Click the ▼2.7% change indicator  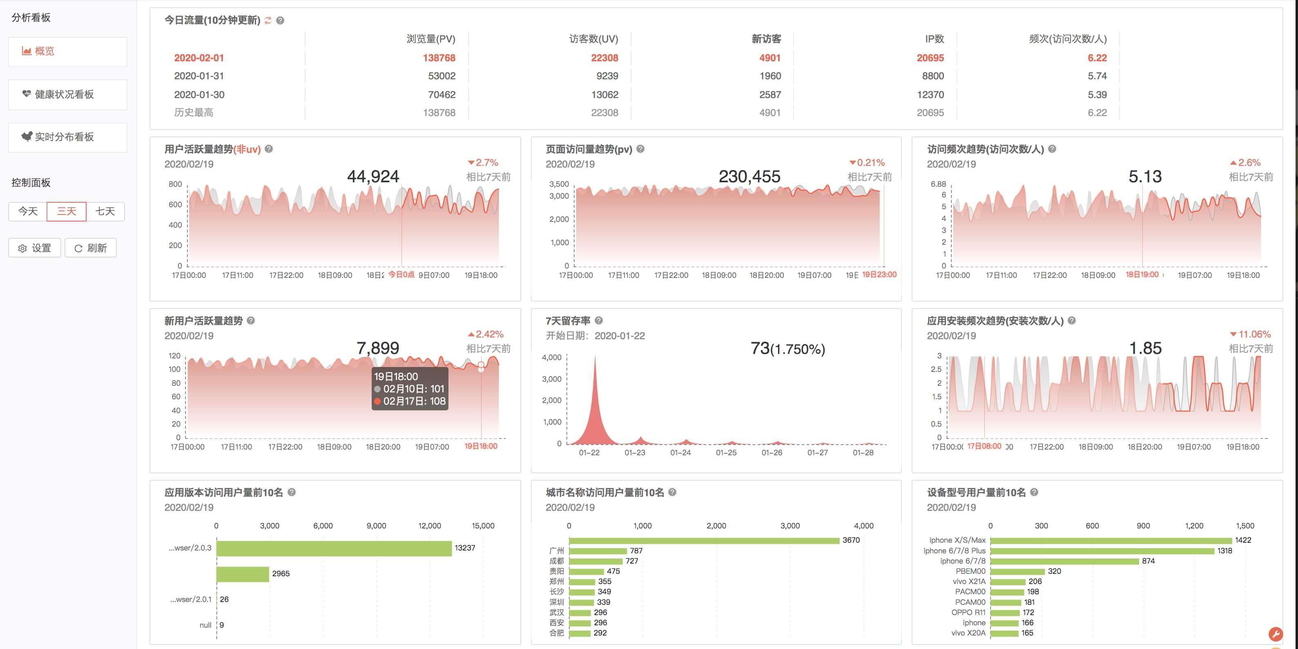point(483,162)
